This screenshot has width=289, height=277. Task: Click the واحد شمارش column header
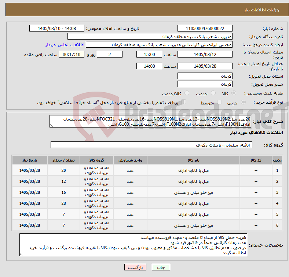[130, 160]
